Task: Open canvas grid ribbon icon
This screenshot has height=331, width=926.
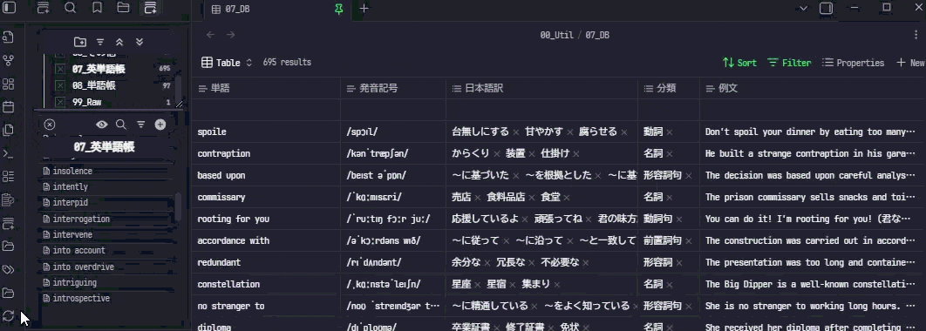Action: 8,84
